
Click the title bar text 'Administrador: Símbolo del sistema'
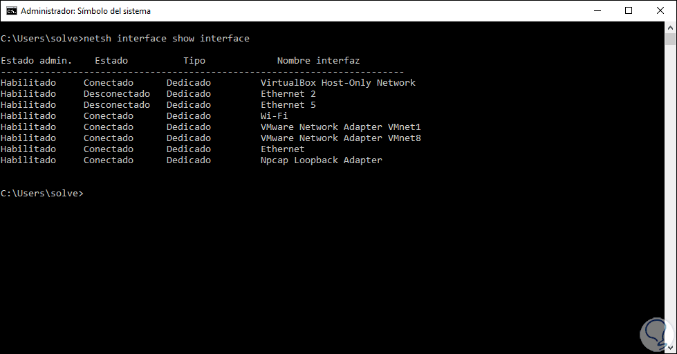click(86, 11)
